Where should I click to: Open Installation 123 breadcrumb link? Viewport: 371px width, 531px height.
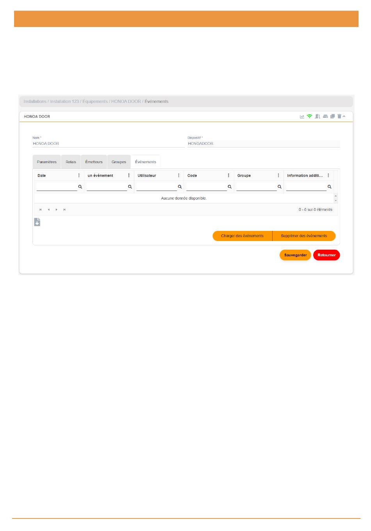coord(64,101)
